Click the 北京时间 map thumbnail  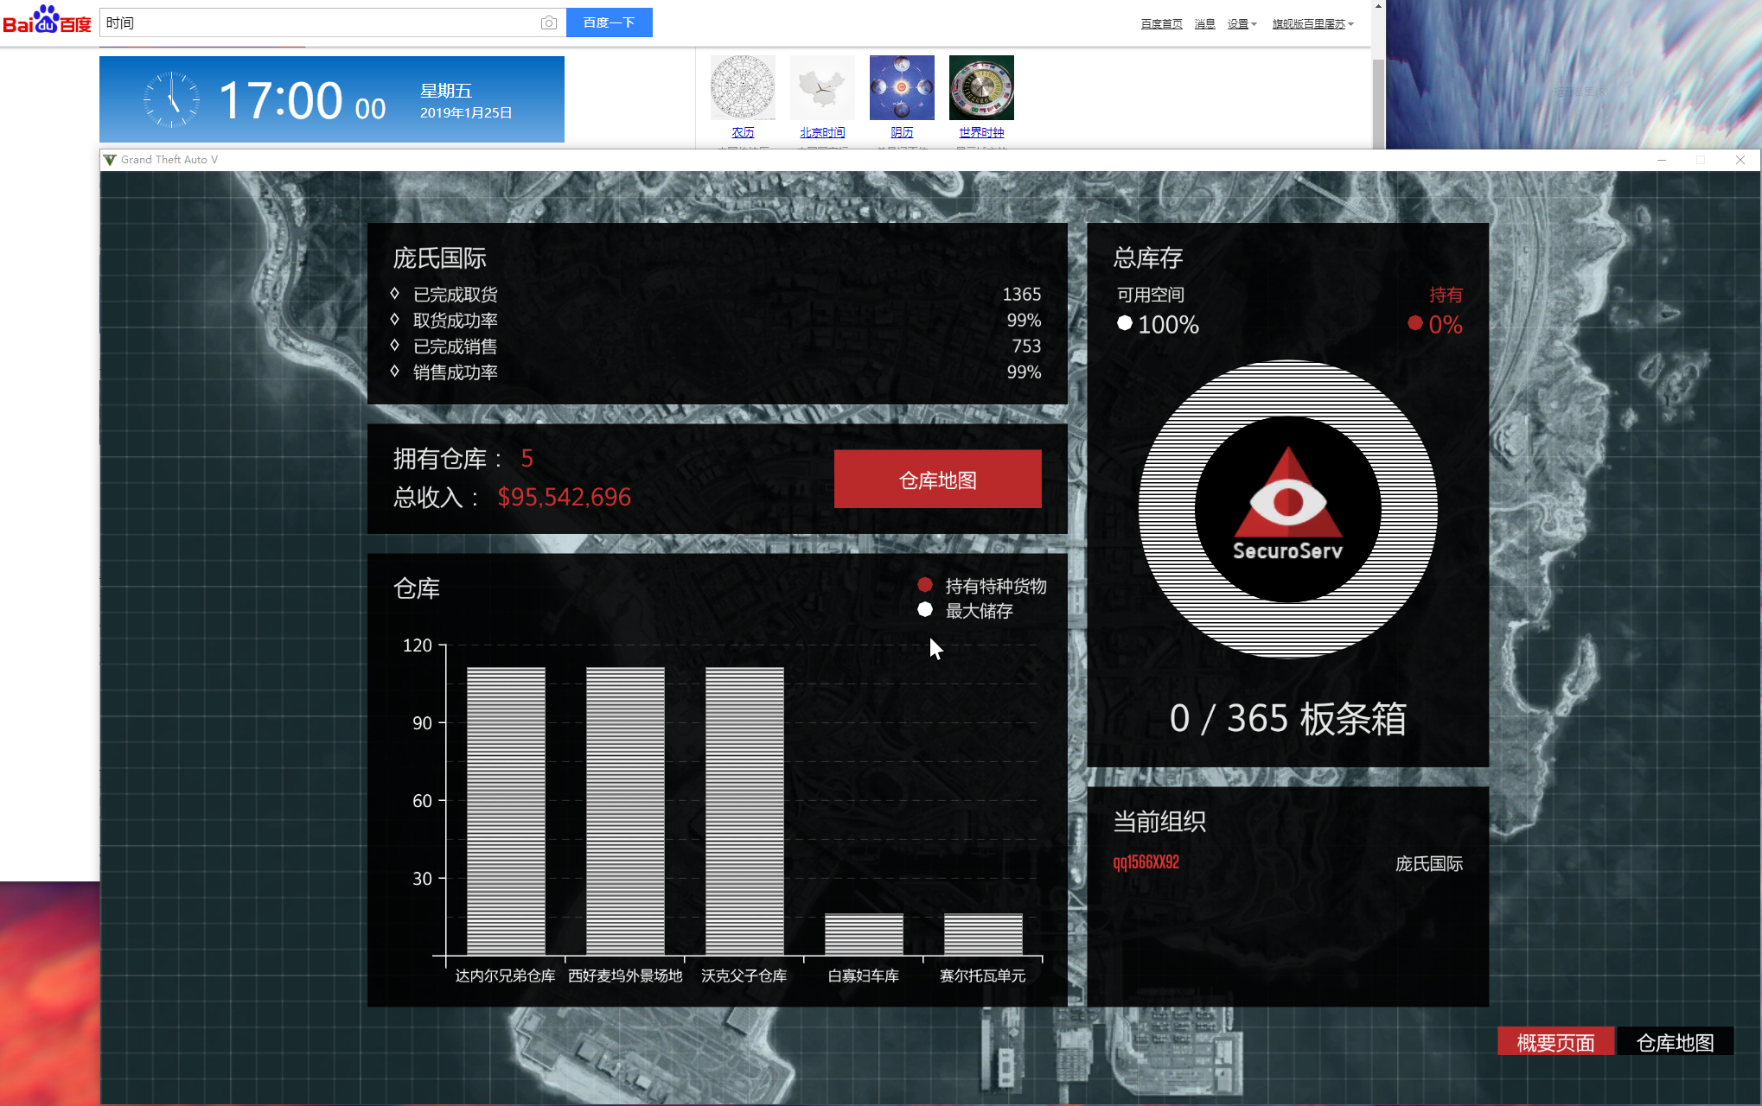click(822, 87)
